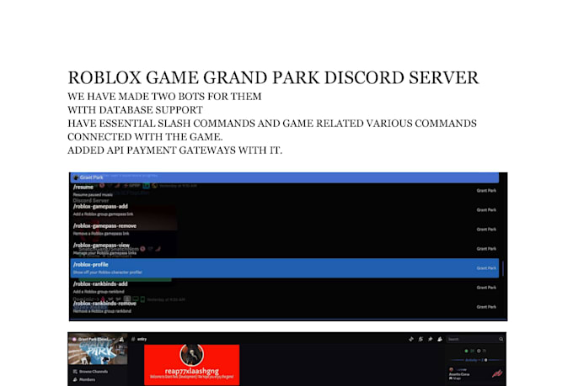Choose the /roblox-gamepass-add command
The width and height of the screenshot is (573, 386).
point(284,209)
